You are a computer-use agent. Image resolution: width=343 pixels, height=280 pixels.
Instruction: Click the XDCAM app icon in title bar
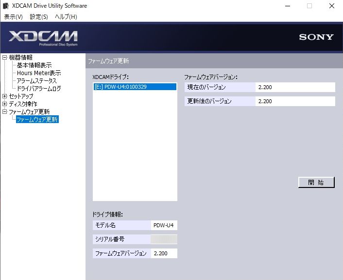pos(6,6)
